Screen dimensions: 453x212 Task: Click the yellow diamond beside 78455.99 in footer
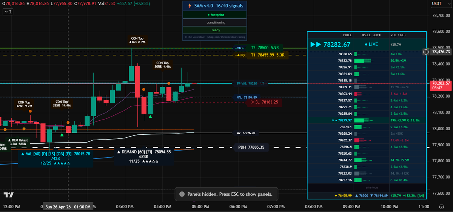pyautogui.click(x=336, y=195)
